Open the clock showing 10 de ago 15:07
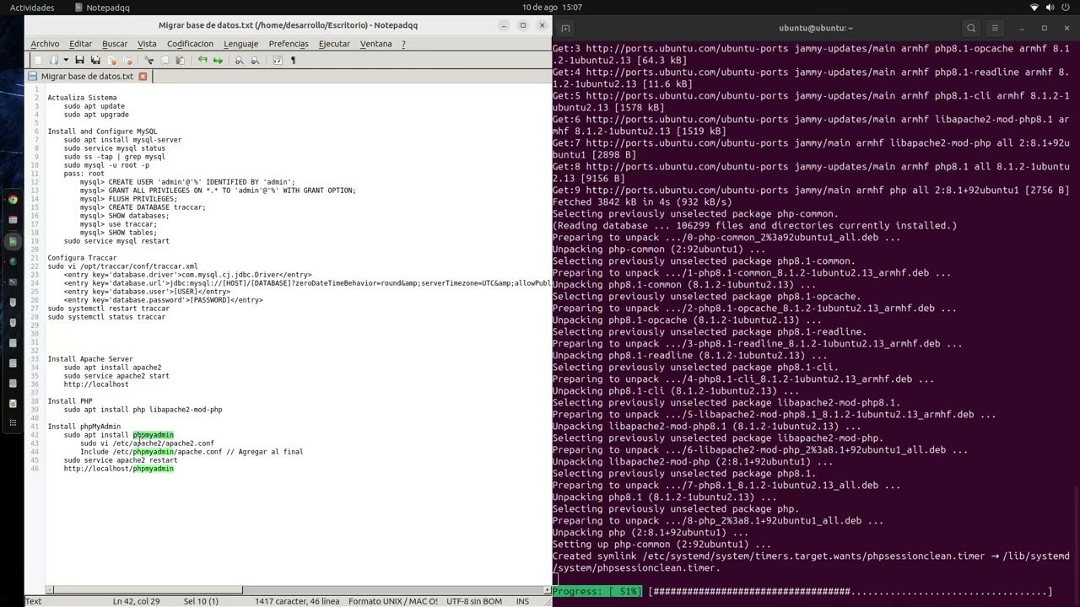 (x=552, y=8)
